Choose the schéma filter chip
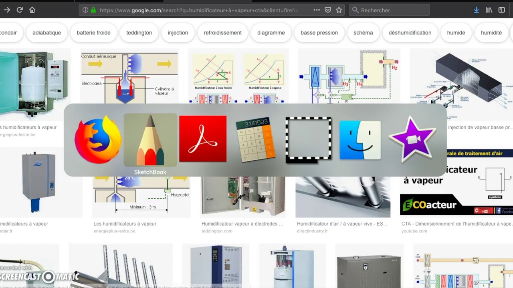 click(x=363, y=33)
